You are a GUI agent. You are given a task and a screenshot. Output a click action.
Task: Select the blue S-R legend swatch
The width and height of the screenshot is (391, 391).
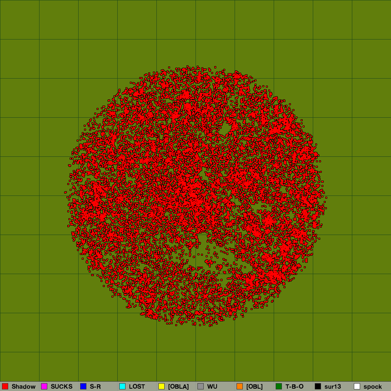[83, 386]
